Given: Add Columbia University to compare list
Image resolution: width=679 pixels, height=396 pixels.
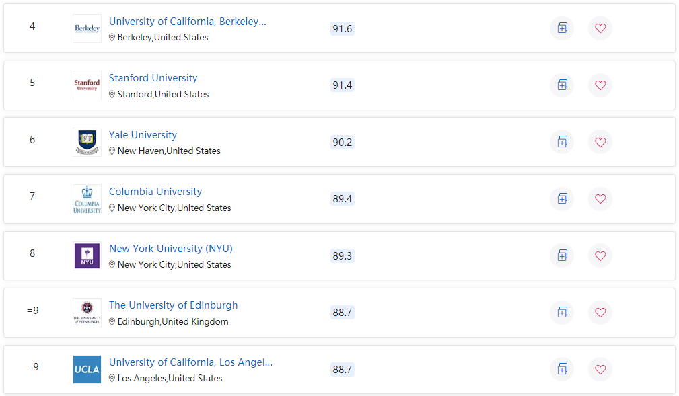Looking at the screenshot, I should pos(562,198).
